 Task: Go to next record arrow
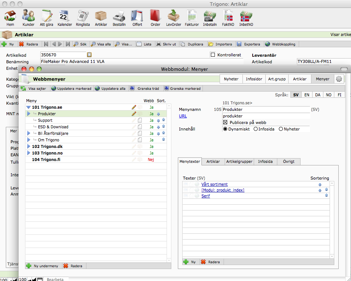click(60, 44)
